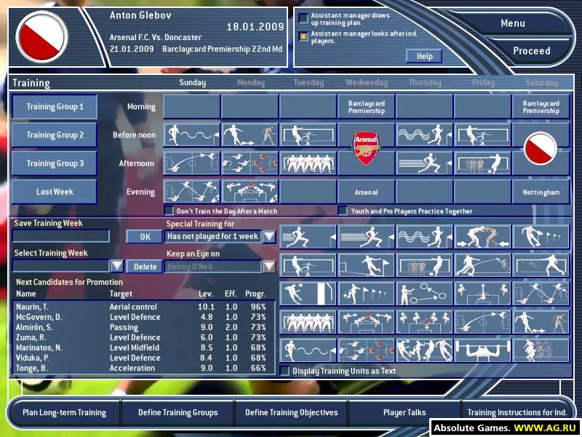Viewport: 582px width, 437px height.
Task: Expand the Keep an Eye on dropdown arrow
Action: click(x=269, y=267)
